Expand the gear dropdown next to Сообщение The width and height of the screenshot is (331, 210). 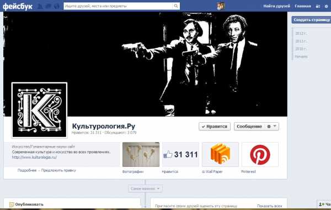tap(271, 127)
